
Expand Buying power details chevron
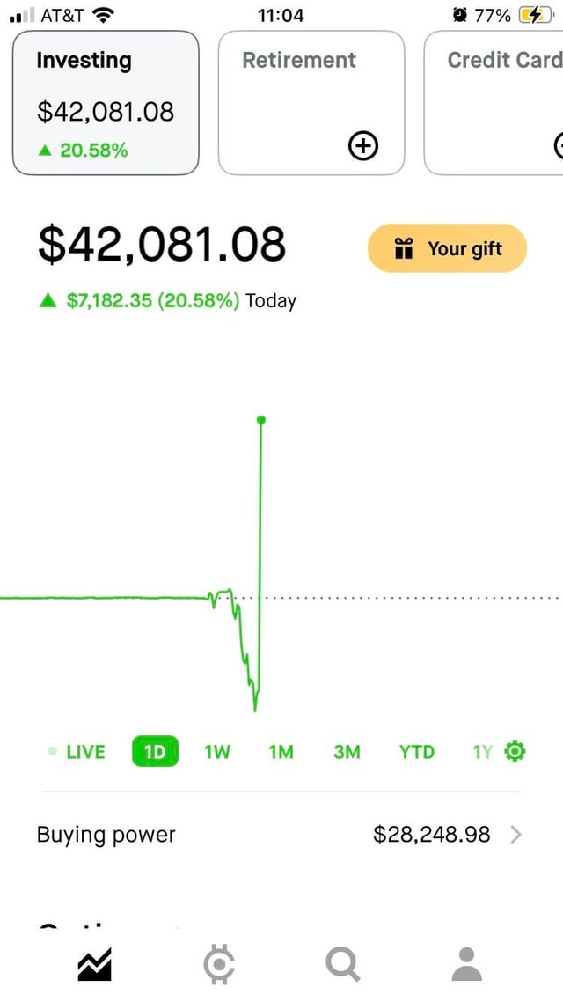click(515, 835)
